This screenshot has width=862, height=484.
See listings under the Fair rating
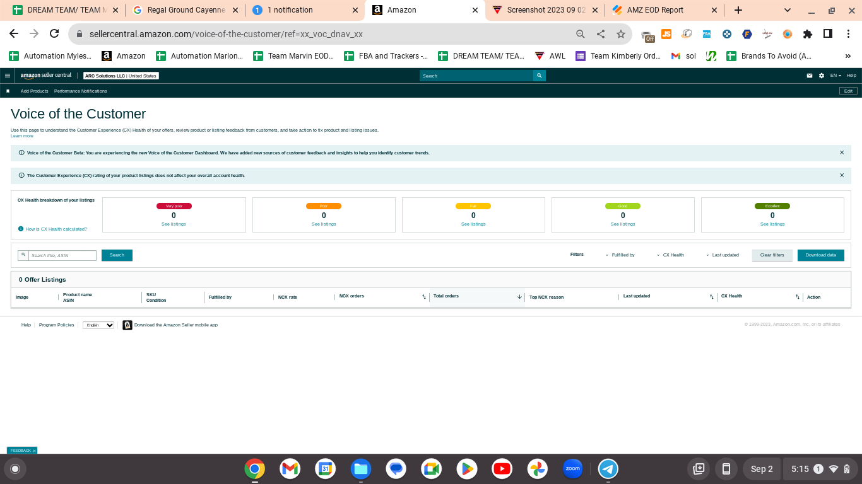click(x=473, y=224)
